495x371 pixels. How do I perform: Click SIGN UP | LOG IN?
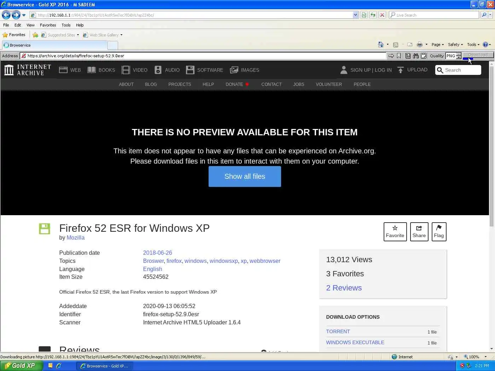[x=366, y=70]
